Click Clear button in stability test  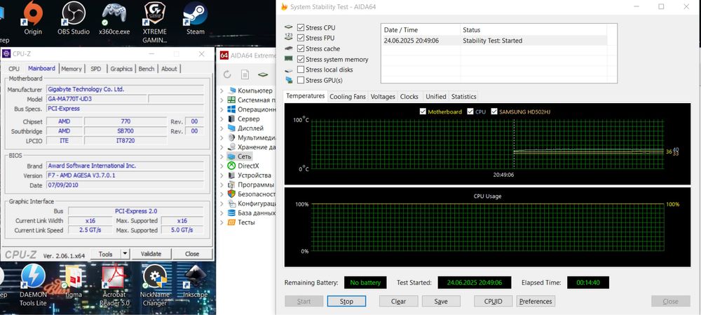click(398, 301)
